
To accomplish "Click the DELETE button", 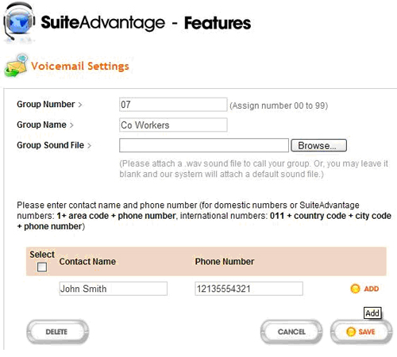I will 57,332.
